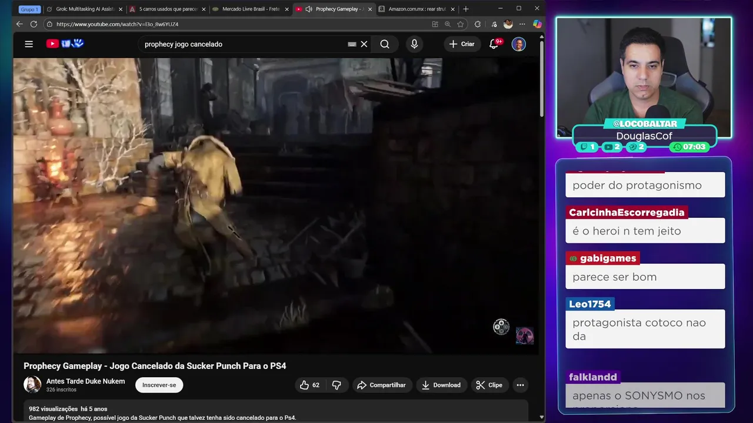Viewport: 753px width, 423px height.
Task: Open YouTube notifications bell
Action: (x=495, y=44)
